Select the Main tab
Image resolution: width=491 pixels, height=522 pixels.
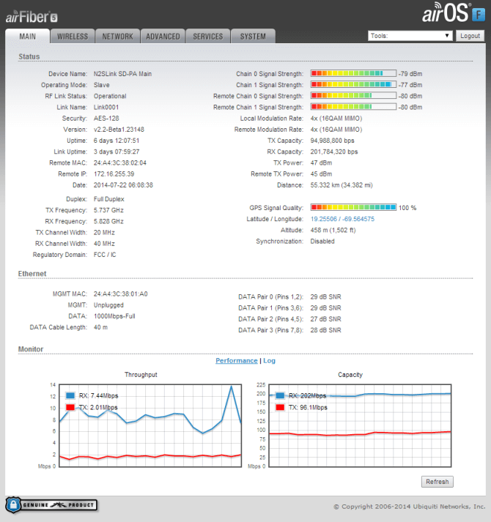point(28,36)
